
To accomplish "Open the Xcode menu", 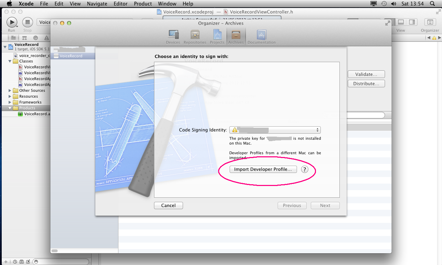I will [26, 4].
